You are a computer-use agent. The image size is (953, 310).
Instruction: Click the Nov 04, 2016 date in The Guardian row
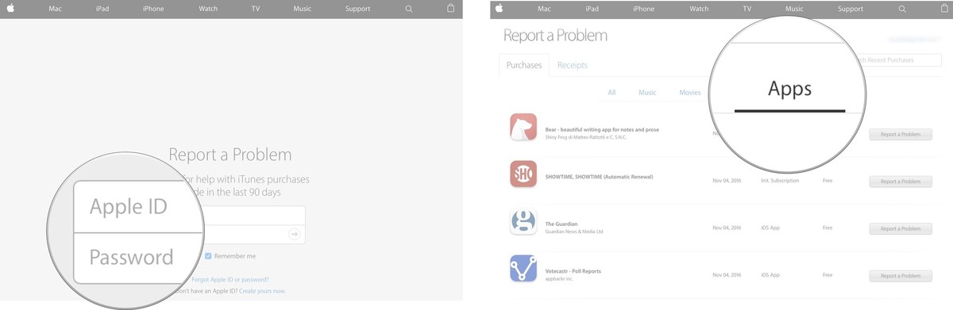[726, 228]
